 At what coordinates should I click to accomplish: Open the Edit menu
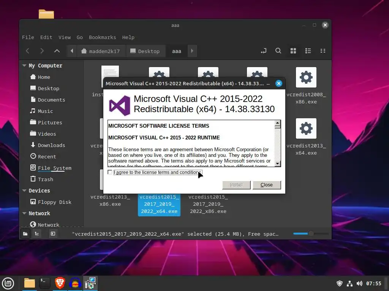(x=46, y=38)
